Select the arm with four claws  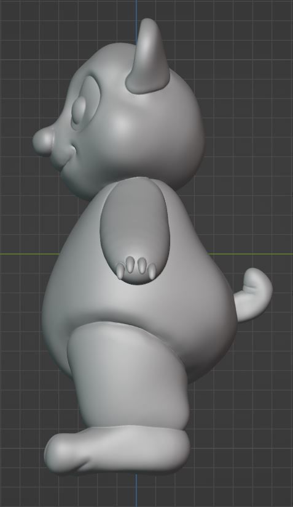[x=135, y=232]
